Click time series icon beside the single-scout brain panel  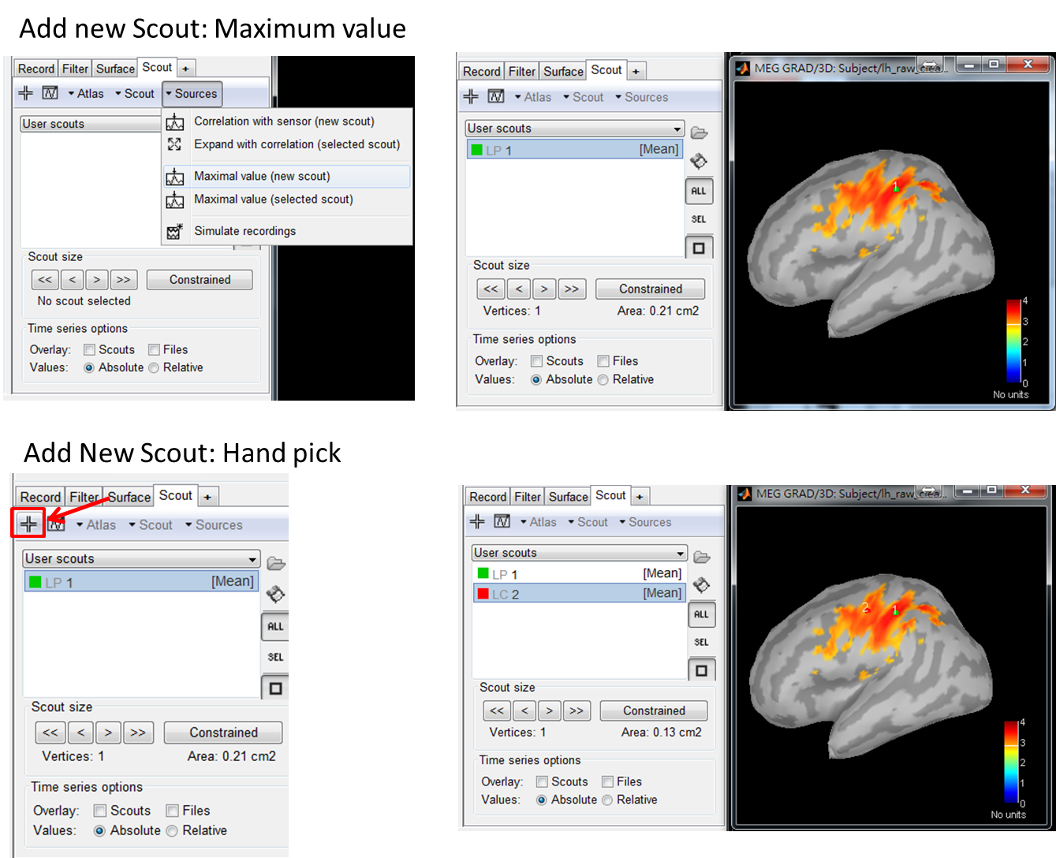pyautogui.click(x=496, y=96)
